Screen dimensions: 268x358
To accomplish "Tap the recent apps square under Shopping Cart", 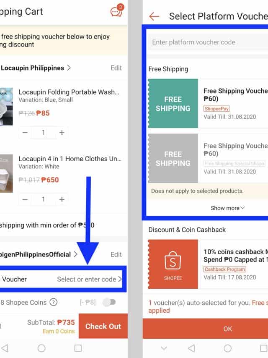I will point(78,348).
